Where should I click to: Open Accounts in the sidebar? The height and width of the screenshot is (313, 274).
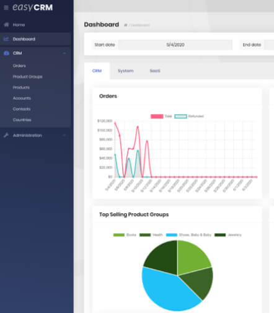click(x=22, y=99)
